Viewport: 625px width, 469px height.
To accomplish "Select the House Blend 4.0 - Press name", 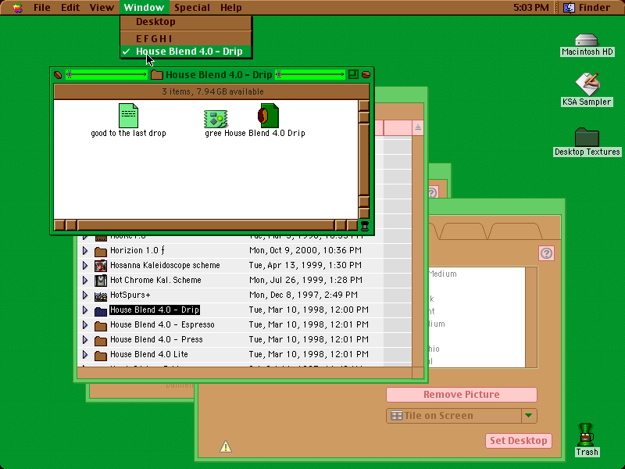I will tap(156, 339).
